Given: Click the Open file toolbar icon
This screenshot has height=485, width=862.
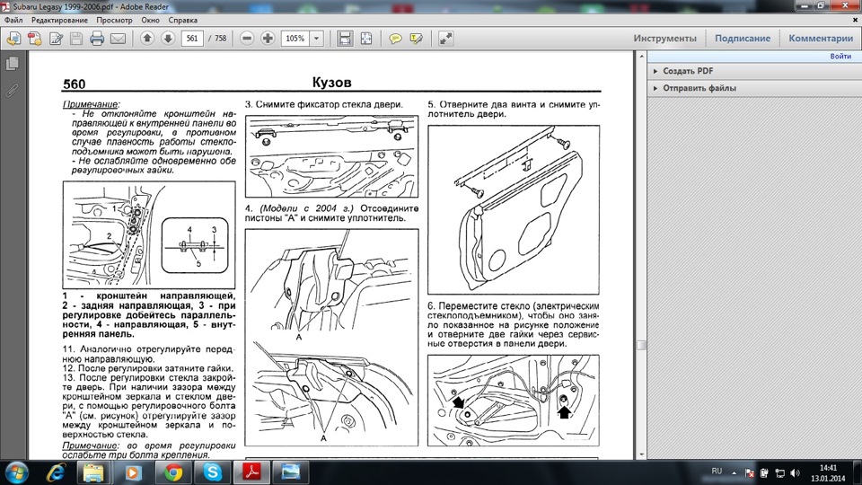Looking at the screenshot, I should (13, 39).
